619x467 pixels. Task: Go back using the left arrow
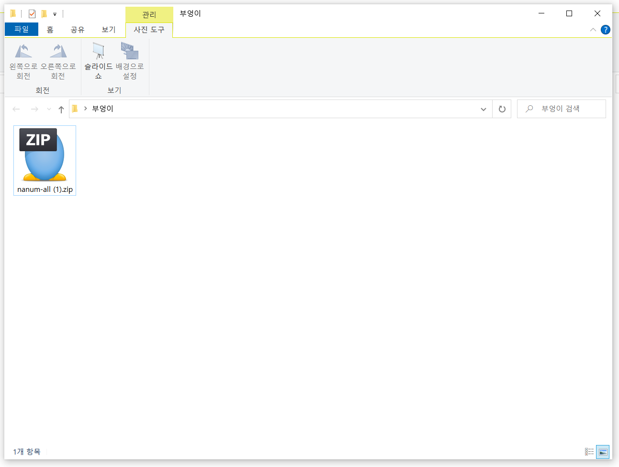(16, 109)
